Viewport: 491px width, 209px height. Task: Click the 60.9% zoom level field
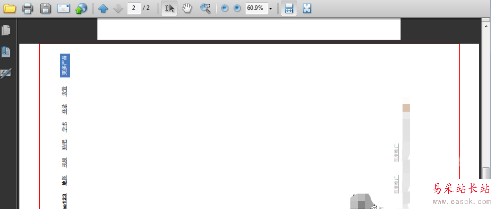pyautogui.click(x=256, y=8)
